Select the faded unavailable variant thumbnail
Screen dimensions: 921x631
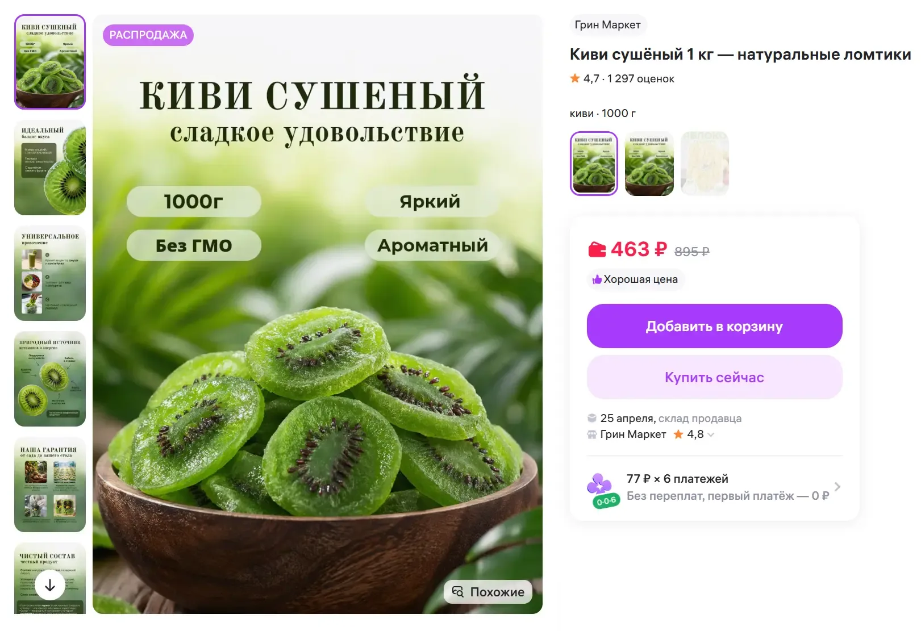(x=705, y=164)
